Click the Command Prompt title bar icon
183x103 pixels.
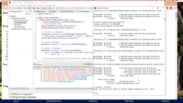pos(95,8)
